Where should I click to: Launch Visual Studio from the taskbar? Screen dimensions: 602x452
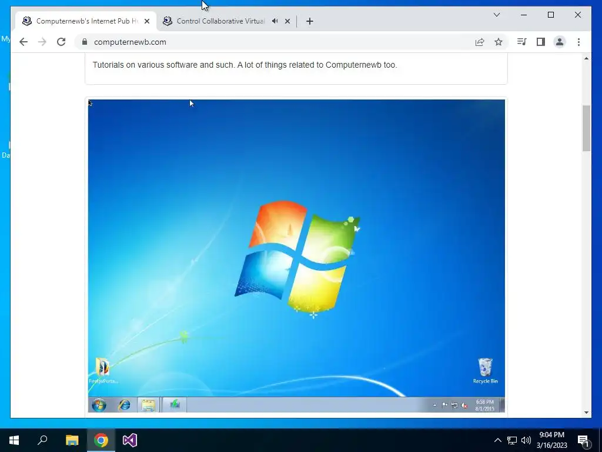(130, 440)
